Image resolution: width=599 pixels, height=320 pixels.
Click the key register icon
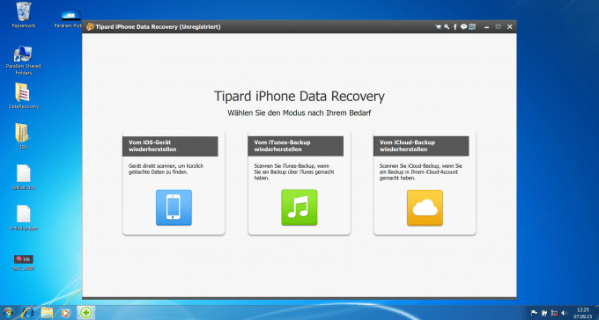coord(447,26)
